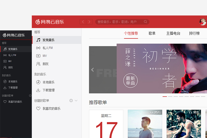
Task: Click the 最新单曲 circle badge on banner
Action: tap(130, 81)
